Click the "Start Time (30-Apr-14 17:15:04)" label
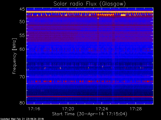This screenshot has width=161, height=120. 90,114
